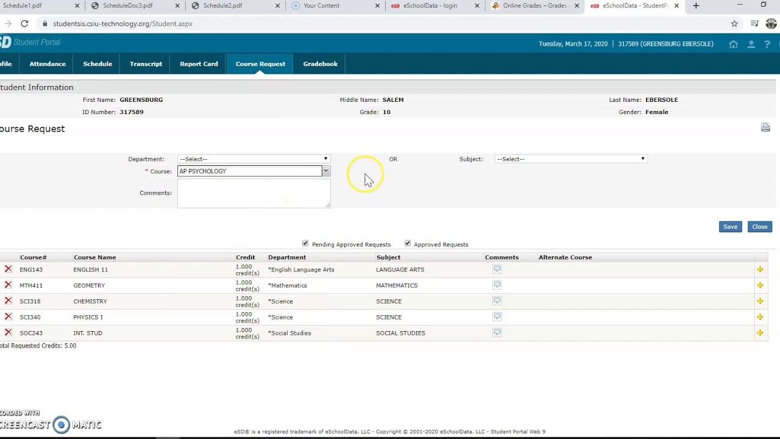
Task: Open the Subject dropdown
Action: coord(570,159)
